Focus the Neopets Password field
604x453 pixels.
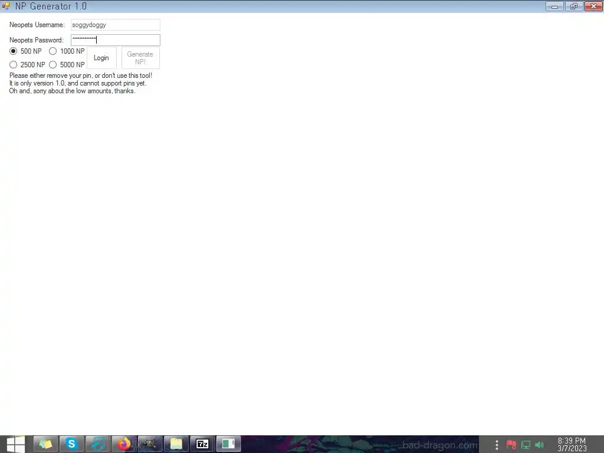click(x=115, y=40)
